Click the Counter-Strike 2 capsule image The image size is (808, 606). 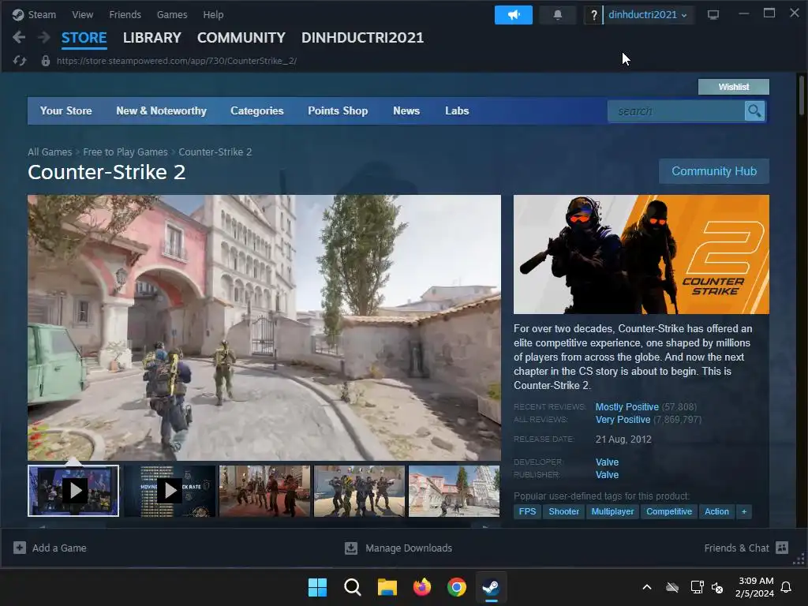point(642,254)
